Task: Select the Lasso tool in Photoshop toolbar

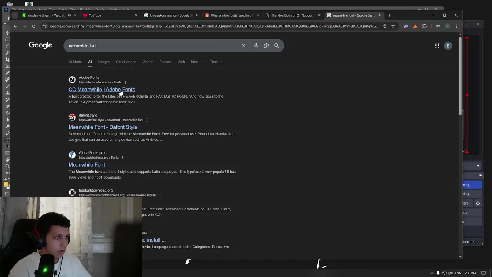Action: (7, 46)
